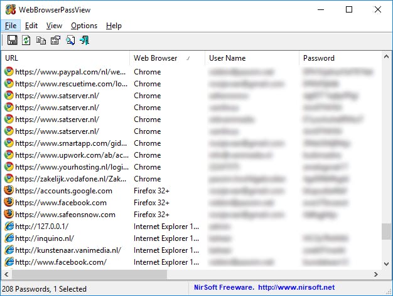Select the https://www.yourhosting.nl/logi... row
Viewport: 393px width, 296px height.
(192, 167)
